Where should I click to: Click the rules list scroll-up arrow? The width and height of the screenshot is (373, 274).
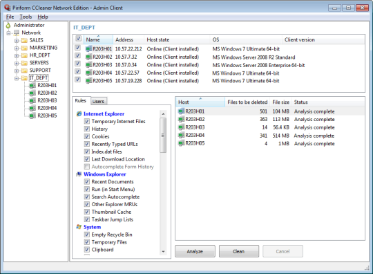tap(163, 114)
